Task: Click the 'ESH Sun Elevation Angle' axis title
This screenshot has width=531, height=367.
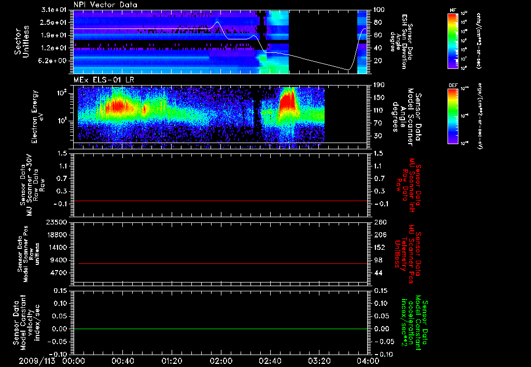Action: click(x=402, y=41)
